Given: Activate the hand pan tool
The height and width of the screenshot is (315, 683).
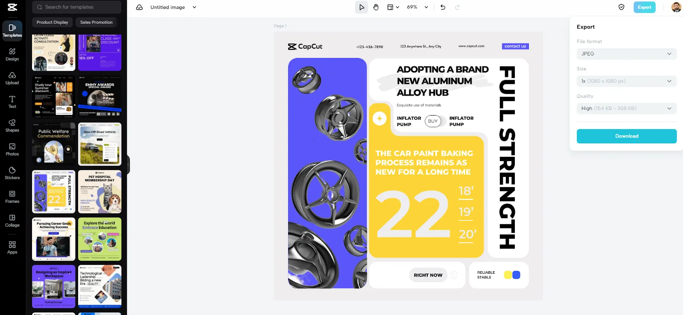Looking at the screenshot, I should click(x=376, y=7).
